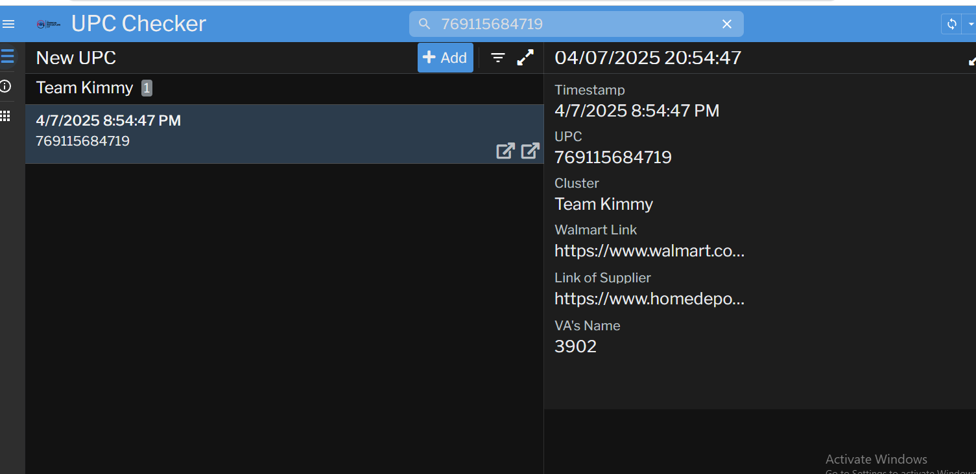
Task: Click right external-link icon in UPC row
Action: pyautogui.click(x=530, y=151)
